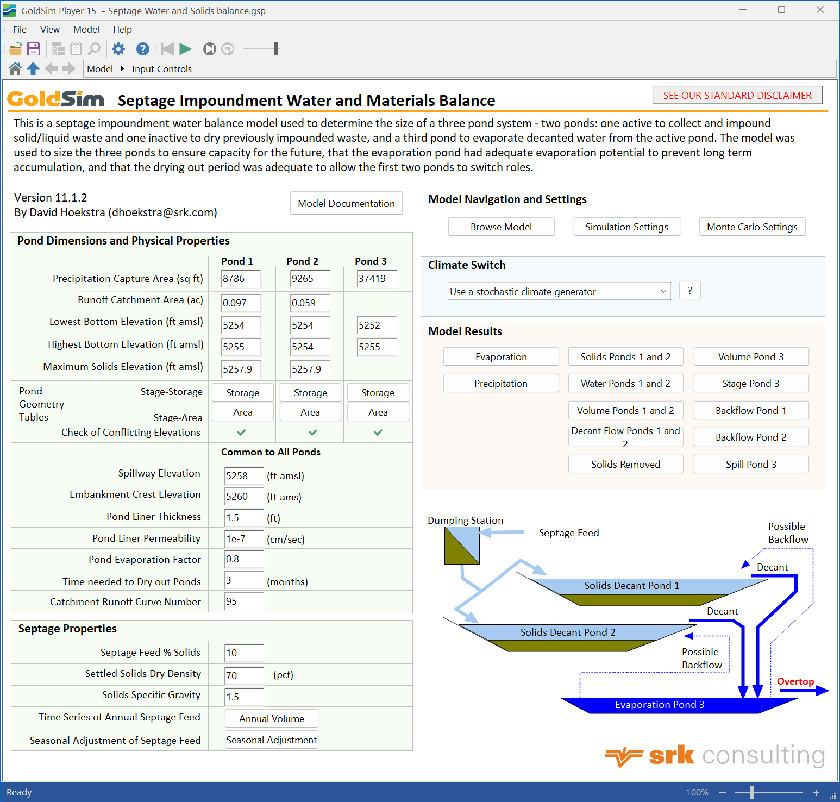
Task: Run the model with green Play icon
Action: [186, 49]
